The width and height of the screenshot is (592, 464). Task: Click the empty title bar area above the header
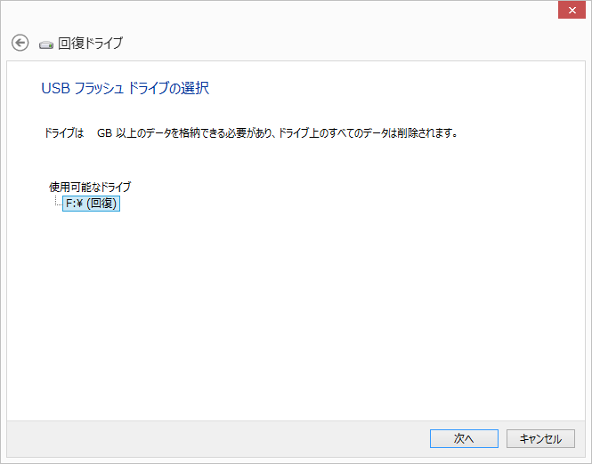[x=280, y=12]
